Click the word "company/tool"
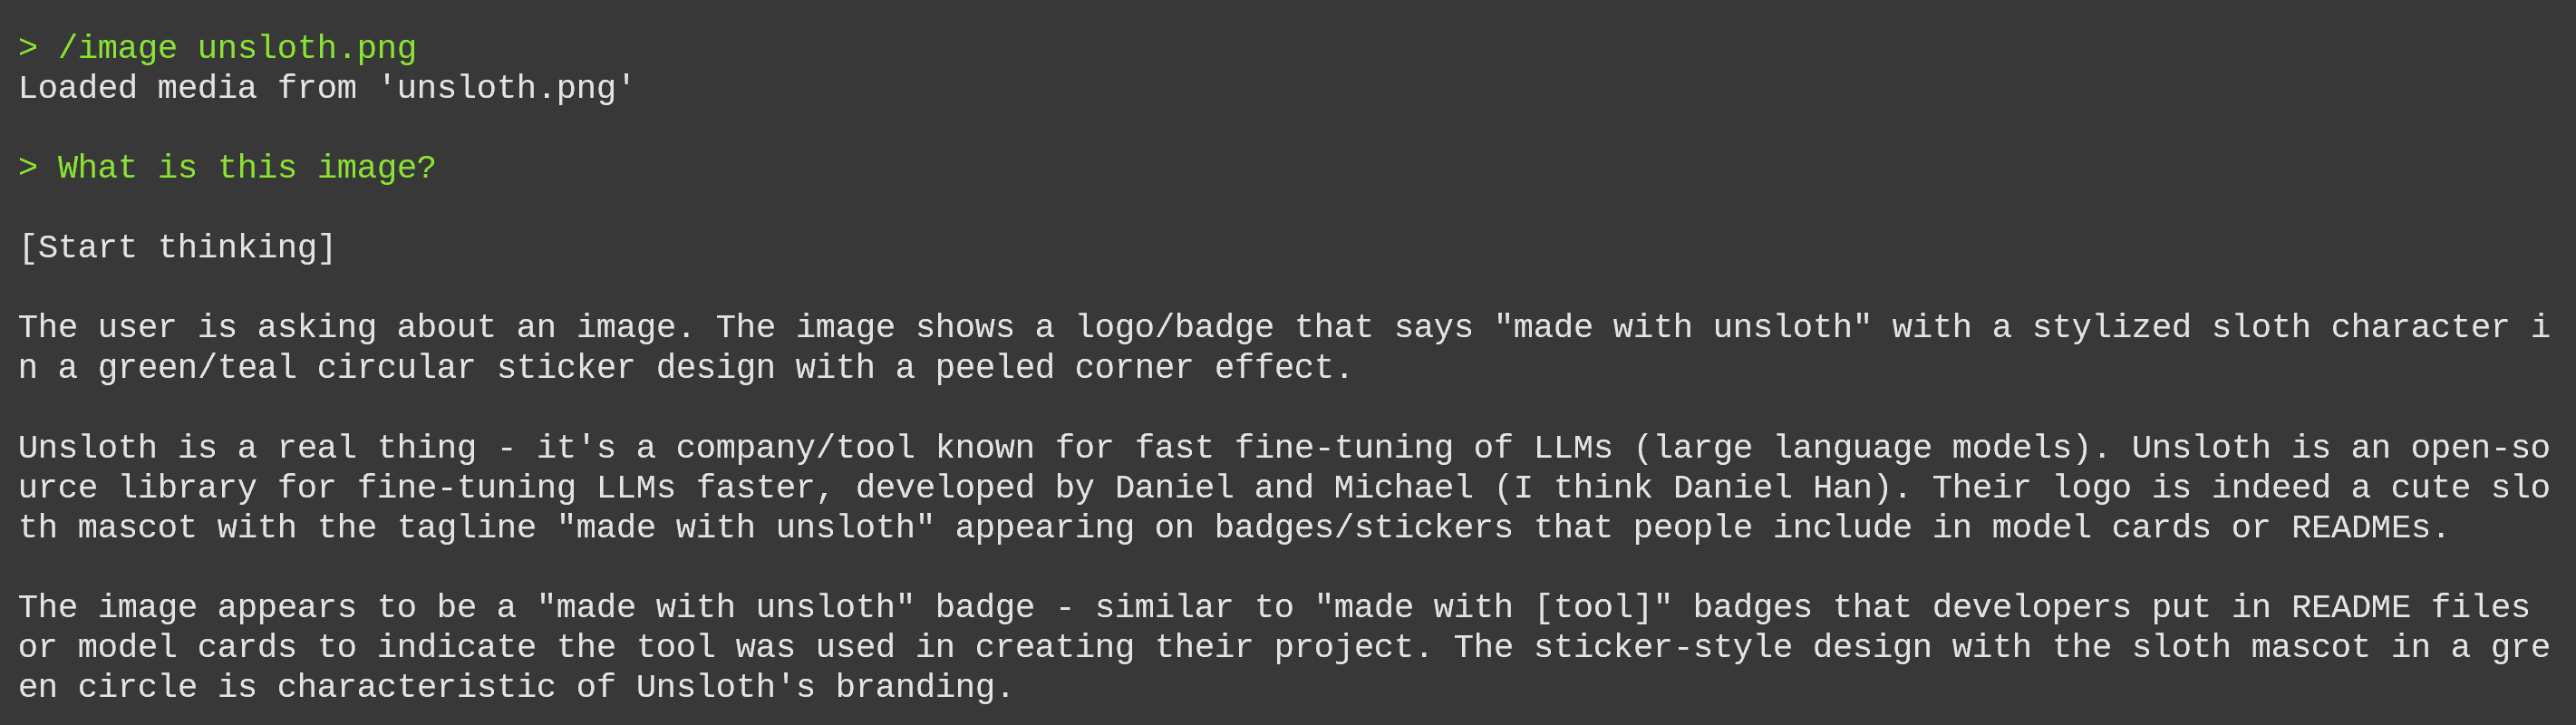The height and width of the screenshot is (725, 2576). (795, 447)
